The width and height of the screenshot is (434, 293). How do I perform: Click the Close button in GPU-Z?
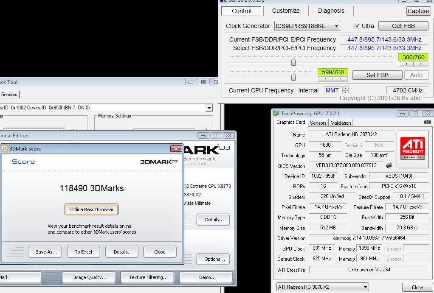pos(417,287)
